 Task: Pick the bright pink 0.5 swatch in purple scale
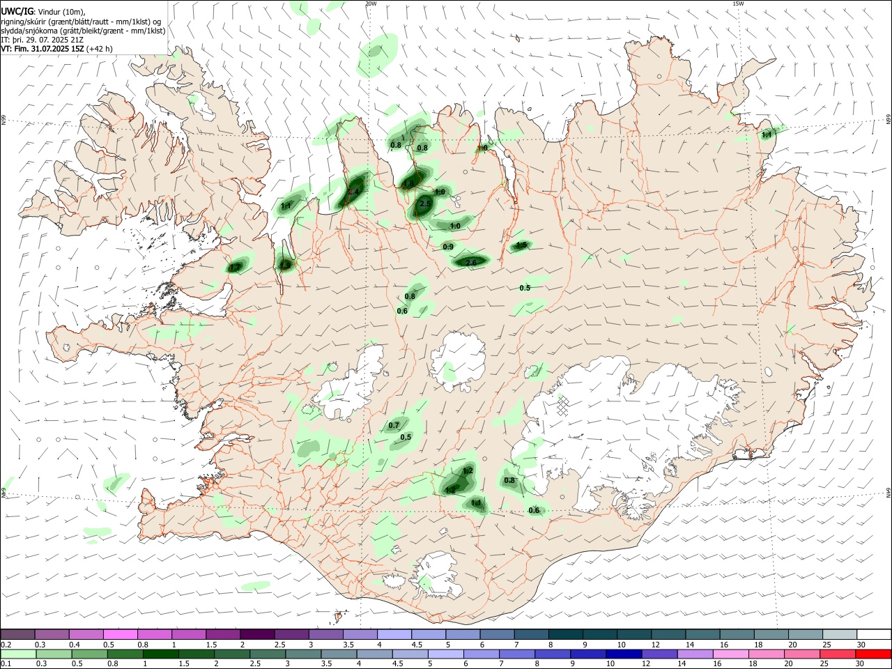point(121,635)
